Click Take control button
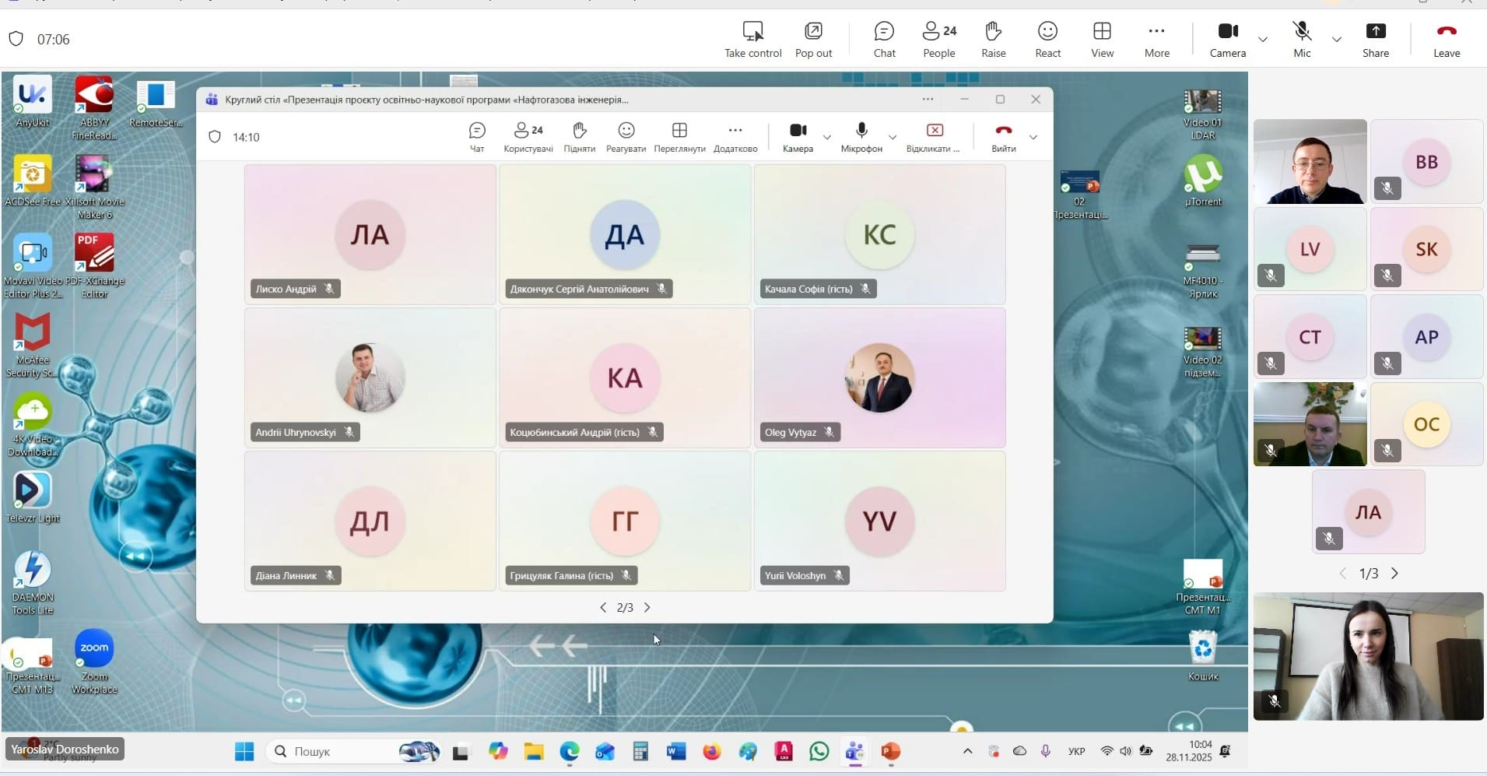Viewport: 1487px width, 776px height. (x=752, y=39)
